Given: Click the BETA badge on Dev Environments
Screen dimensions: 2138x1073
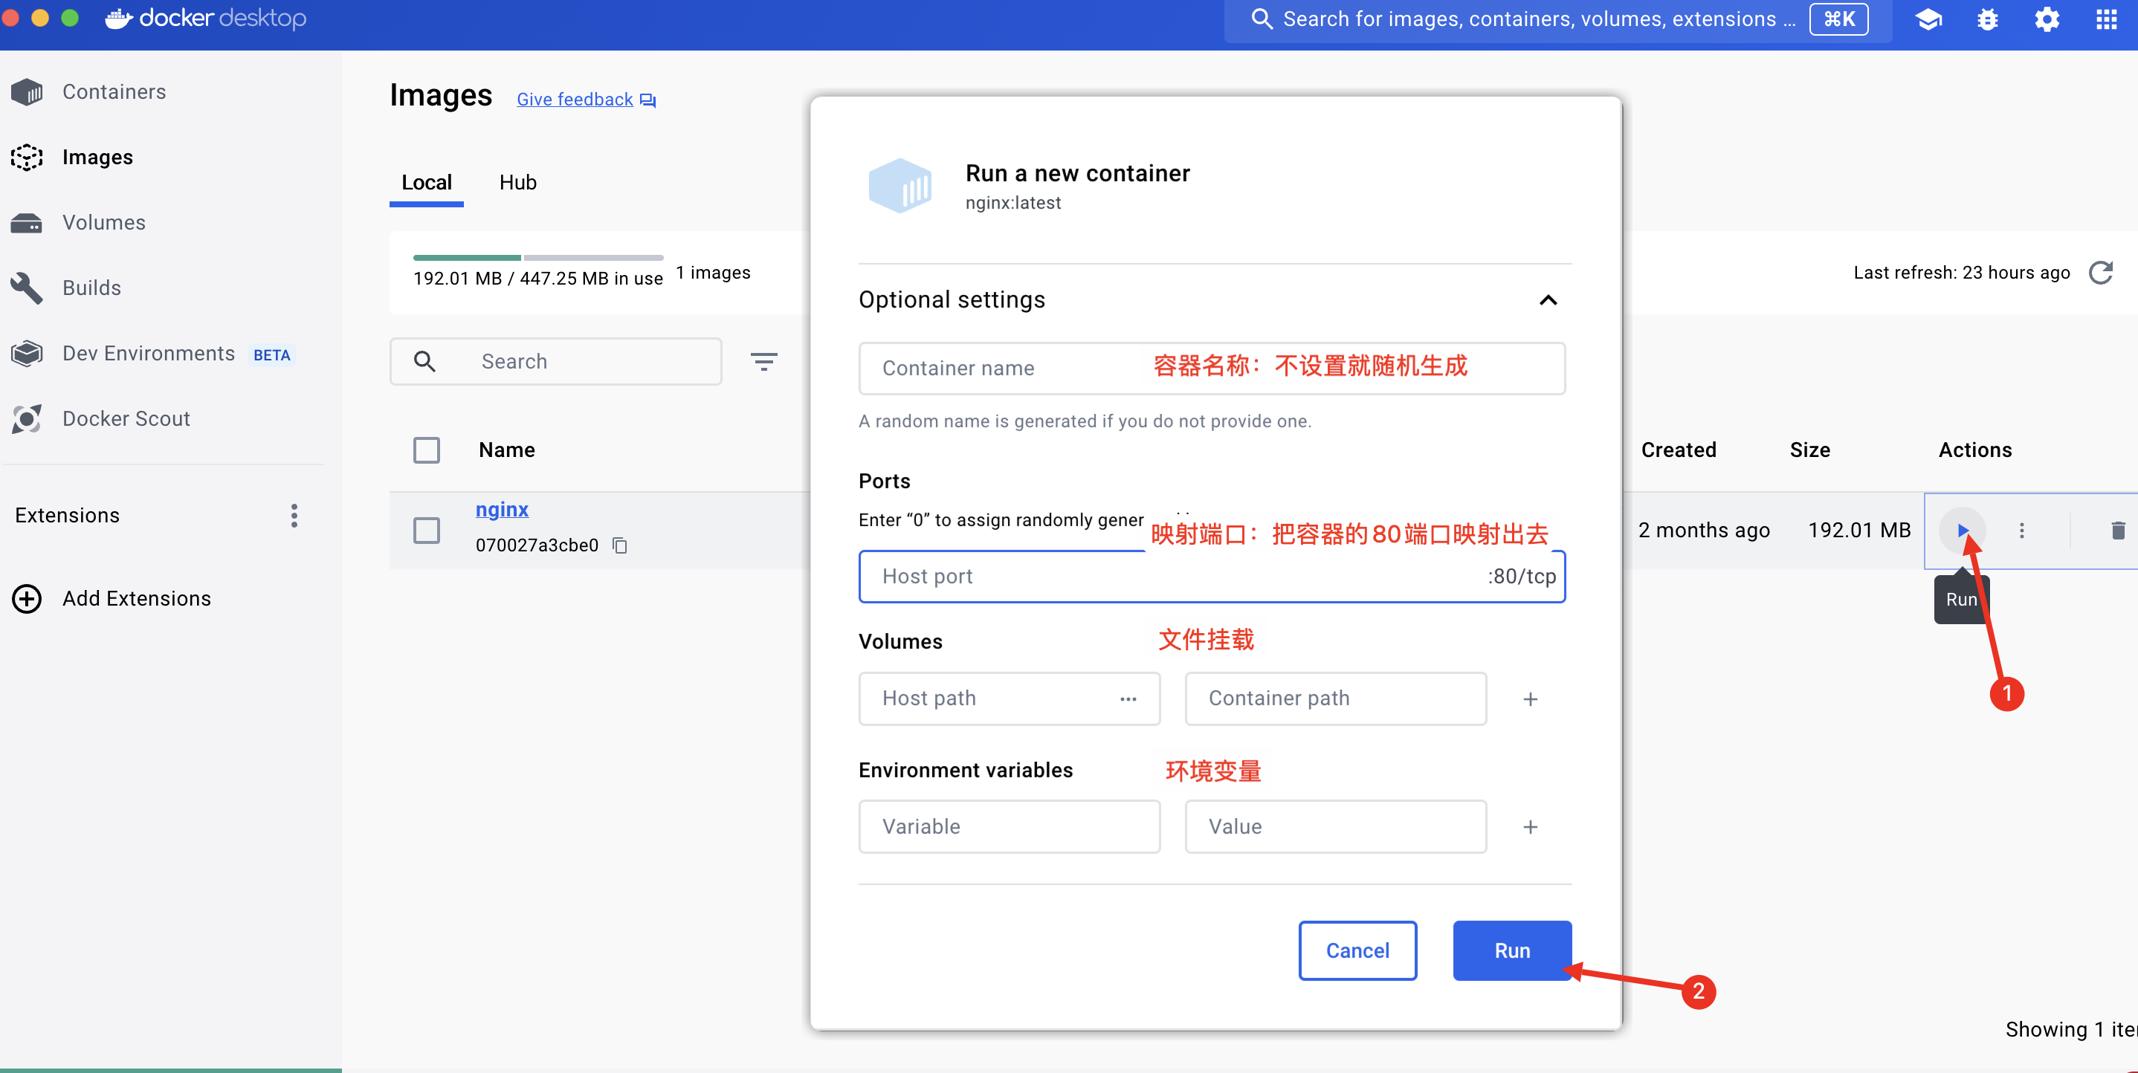Looking at the screenshot, I should (271, 355).
